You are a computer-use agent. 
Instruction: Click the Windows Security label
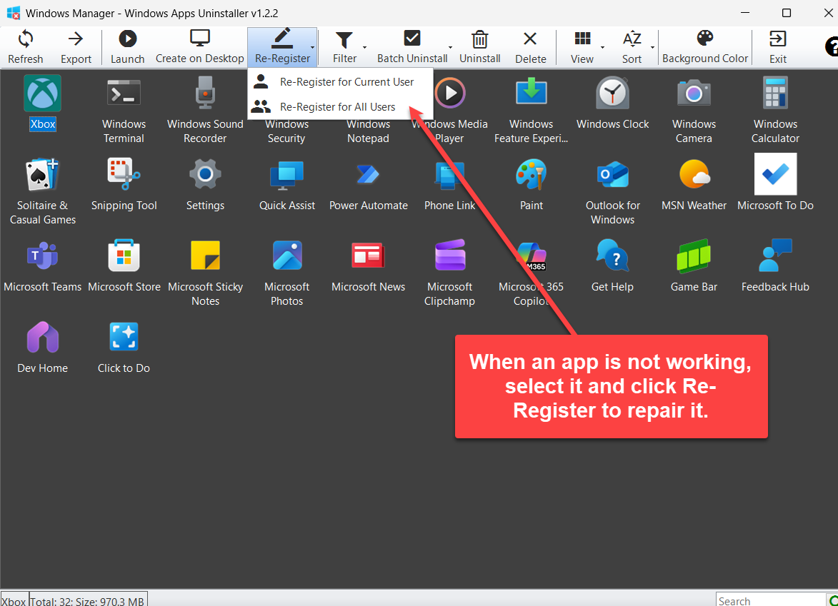(287, 131)
